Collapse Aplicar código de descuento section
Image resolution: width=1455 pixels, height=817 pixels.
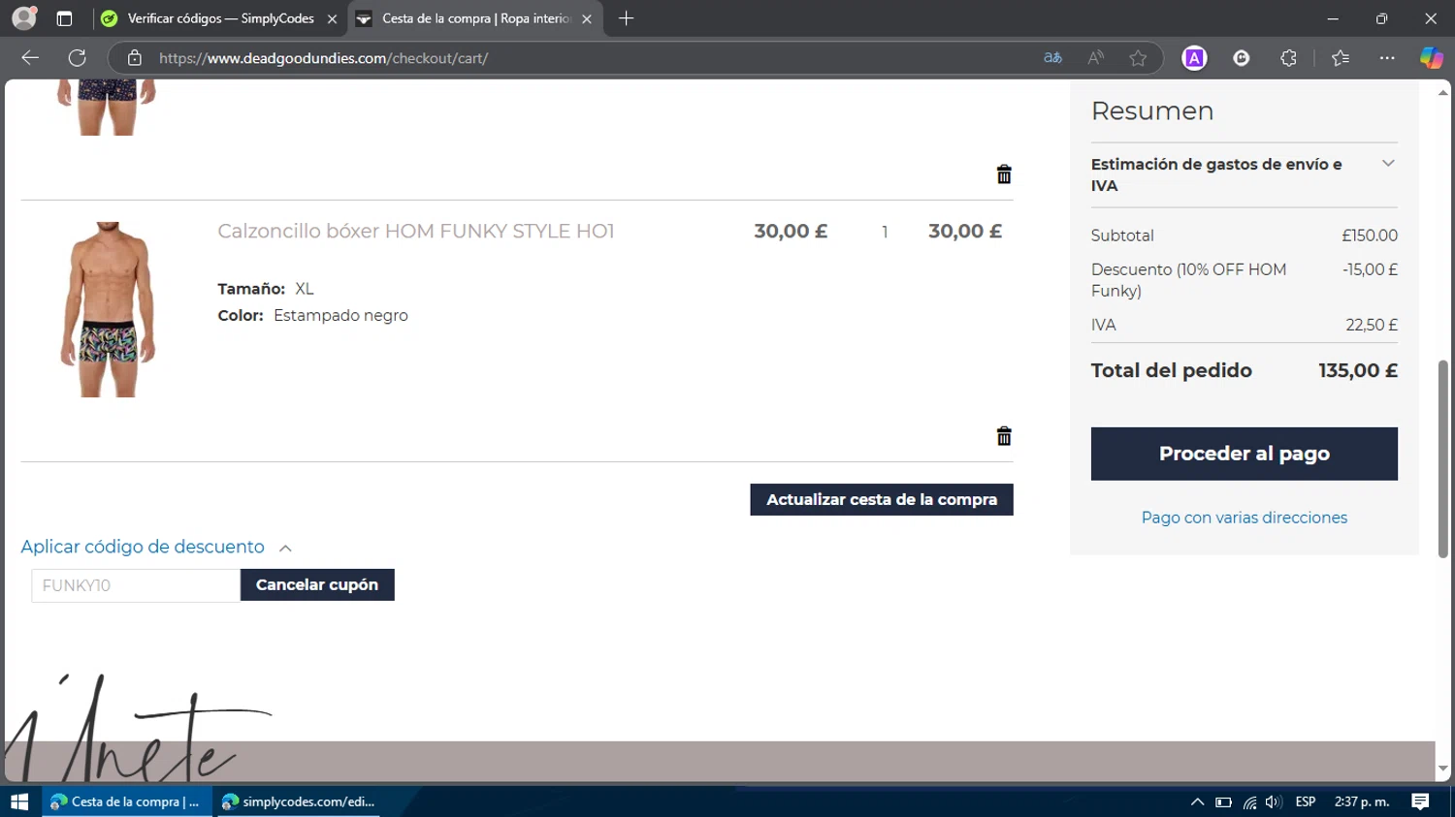coord(156,547)
